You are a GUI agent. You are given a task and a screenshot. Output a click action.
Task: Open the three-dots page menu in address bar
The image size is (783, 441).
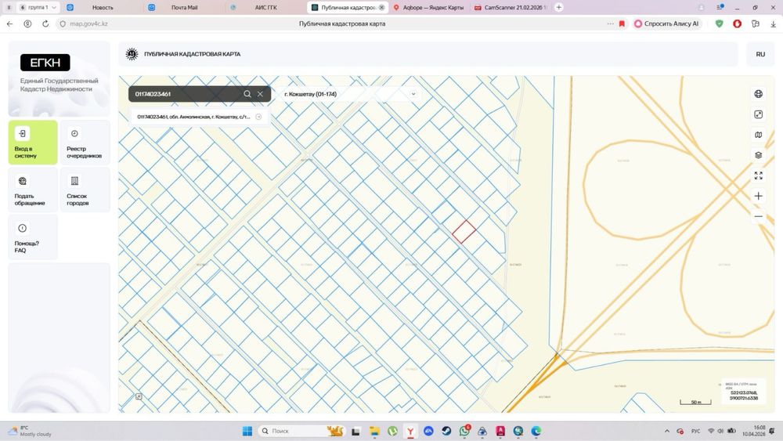(610, 23)
